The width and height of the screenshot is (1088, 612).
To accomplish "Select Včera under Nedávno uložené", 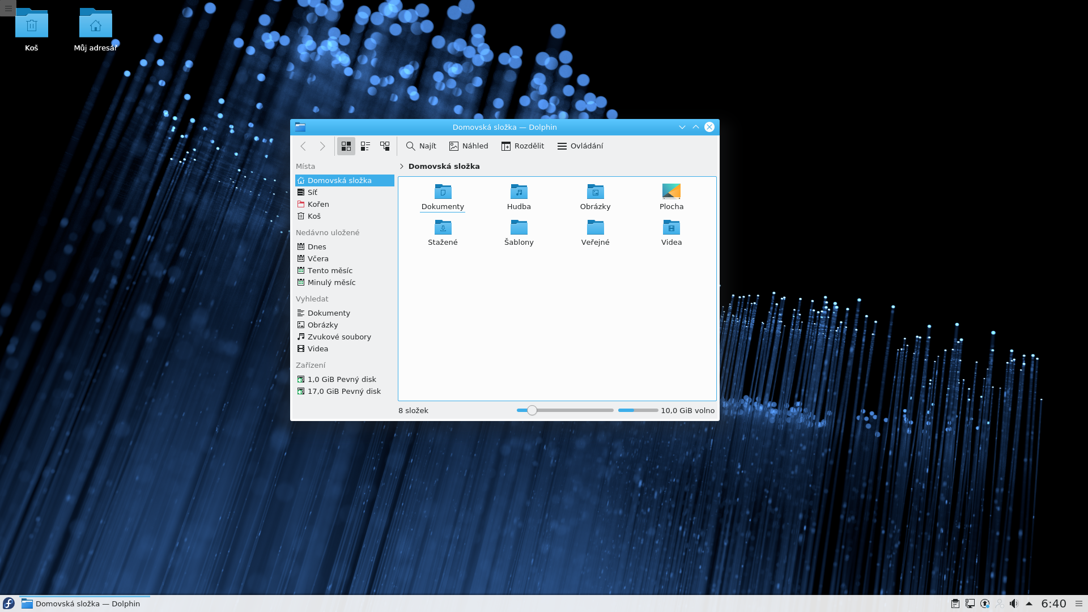I will (318, 258).
